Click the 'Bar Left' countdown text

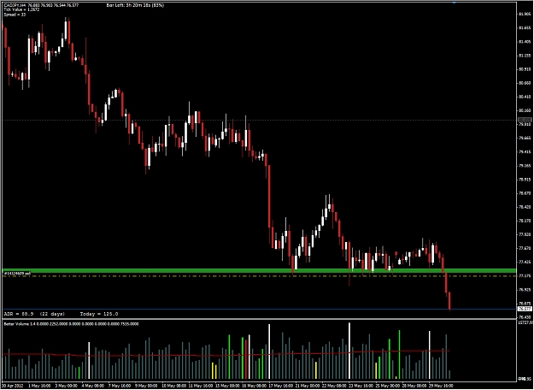click(135, 5)
